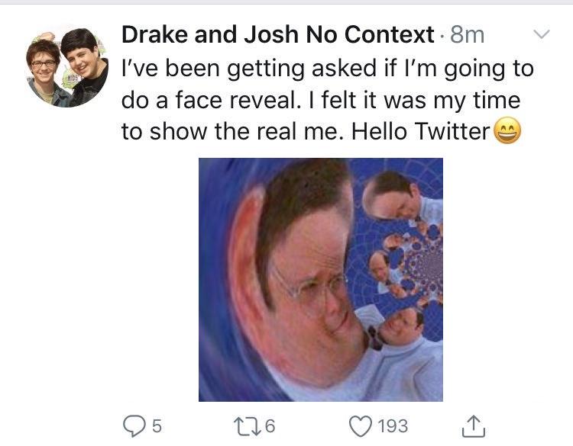Click the reply count number 5

click(x=157, y=425)
